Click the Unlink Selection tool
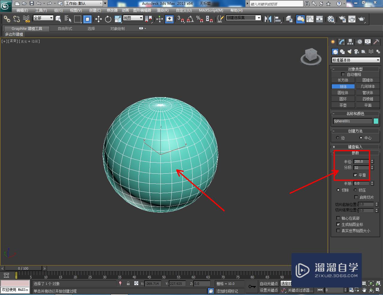 point(16,19)
